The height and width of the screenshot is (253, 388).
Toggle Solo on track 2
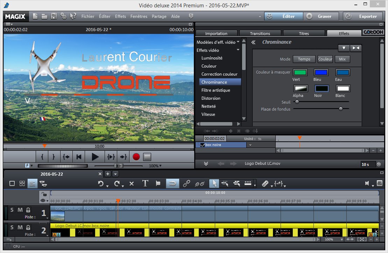coord(12,227)
